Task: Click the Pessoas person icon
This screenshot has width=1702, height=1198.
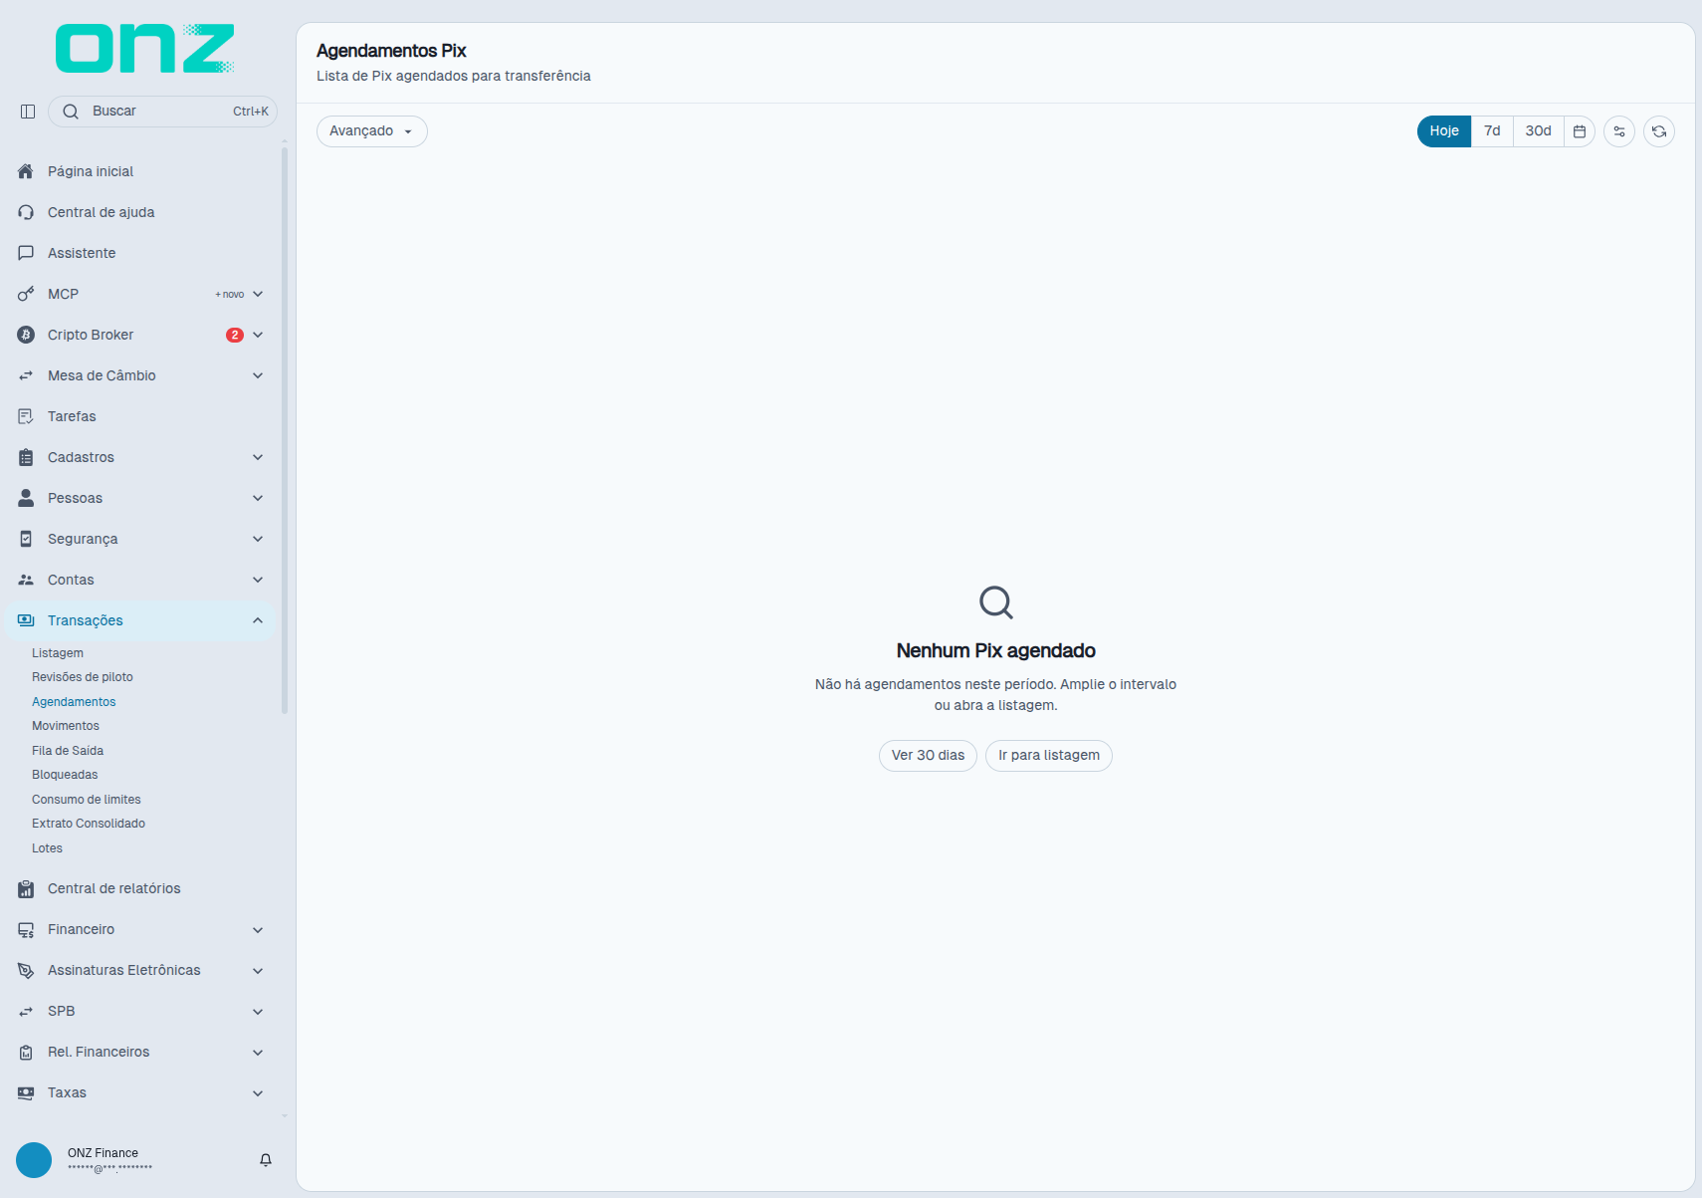Action: tap(26, 498)
